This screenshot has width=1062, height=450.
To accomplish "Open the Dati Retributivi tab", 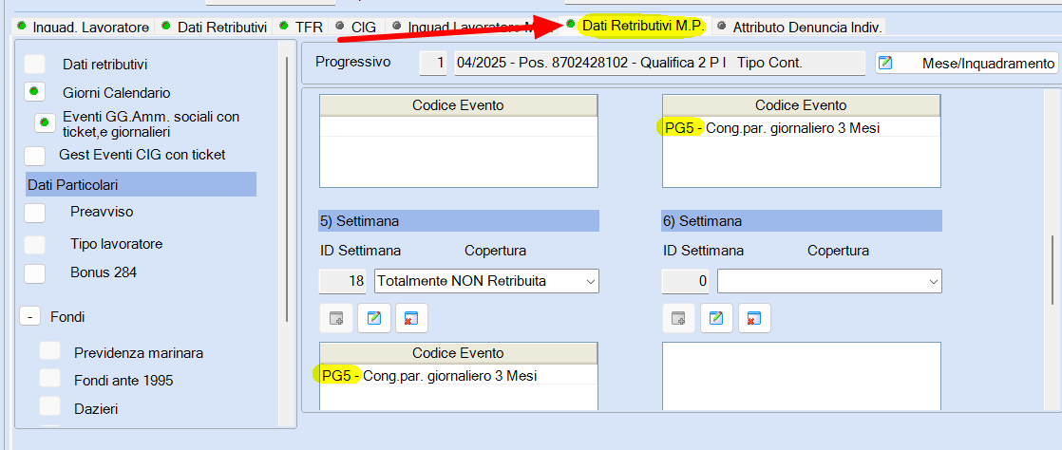I will [213, 28].
